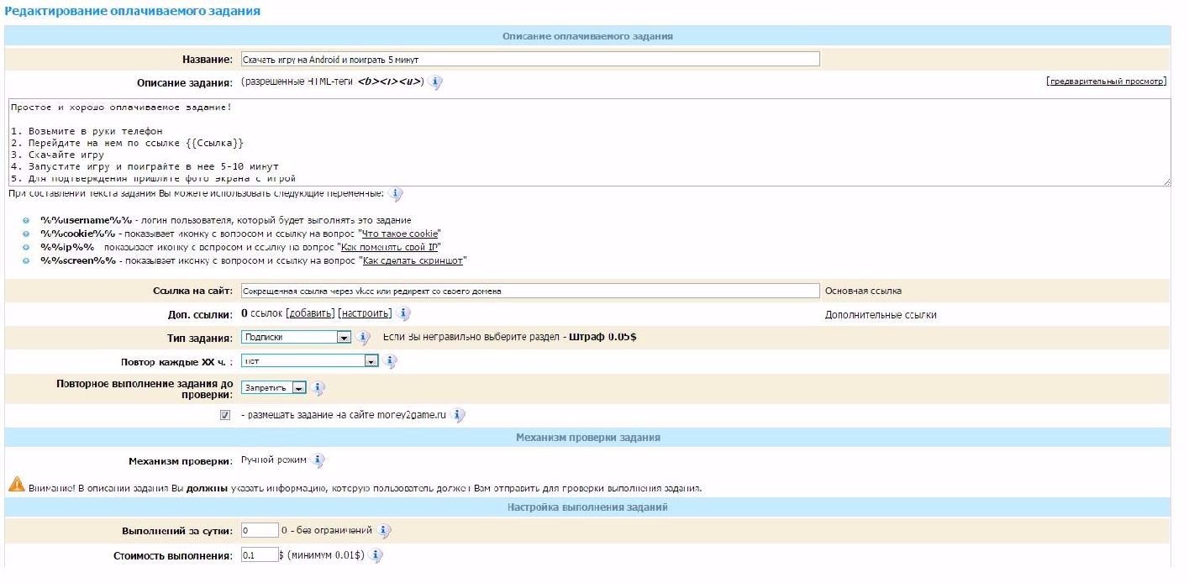Toggle the money2game.ru placement checkbox
This screenshot has height=583, width=1189.
(225, 415)
